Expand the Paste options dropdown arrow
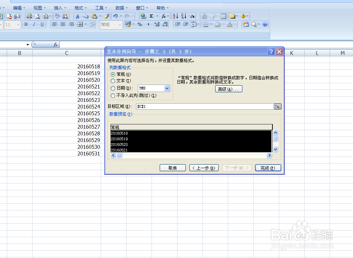Screen dimensions: 353x258 click(100, 16)
